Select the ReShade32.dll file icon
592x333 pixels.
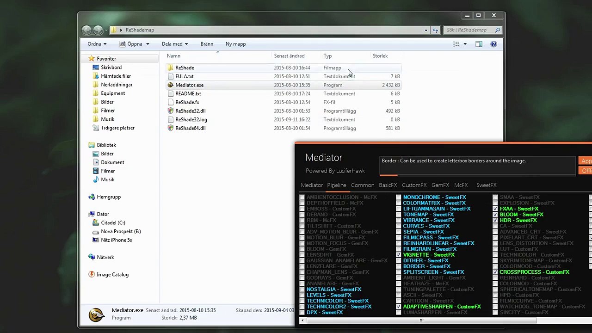point(170,111)
